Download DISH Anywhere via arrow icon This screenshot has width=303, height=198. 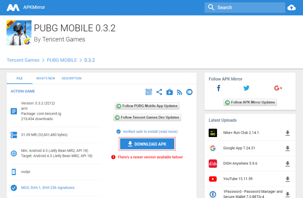pos(288,164)
